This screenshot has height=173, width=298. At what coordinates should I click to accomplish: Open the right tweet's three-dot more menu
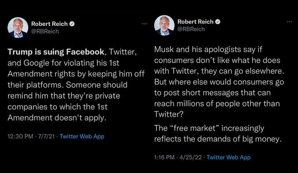(289, 21)
